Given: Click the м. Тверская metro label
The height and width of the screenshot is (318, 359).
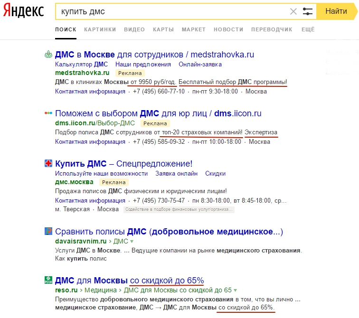Looking at the screenshot, I should pos(72,209).
